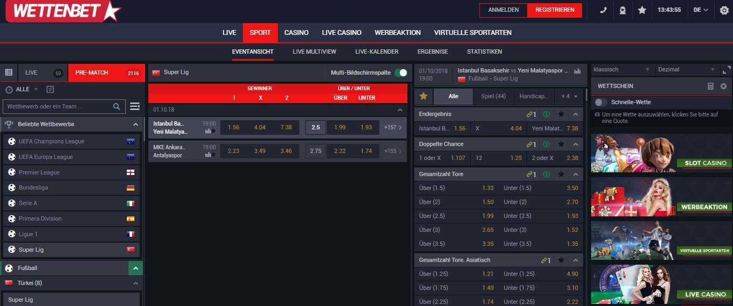The height and width of the screenshot is (306, 733).
Task: Open the bet slip calculator icon
Action: click(x=710, y=86)
